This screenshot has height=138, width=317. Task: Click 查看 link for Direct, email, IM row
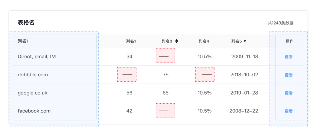click(x=289, y=57)
